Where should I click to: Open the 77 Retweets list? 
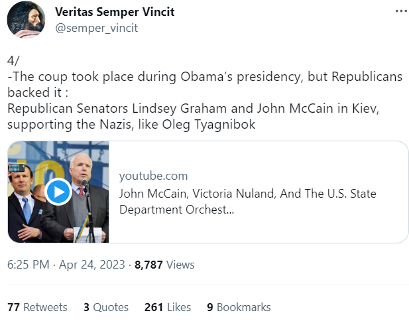coord(37,307)
